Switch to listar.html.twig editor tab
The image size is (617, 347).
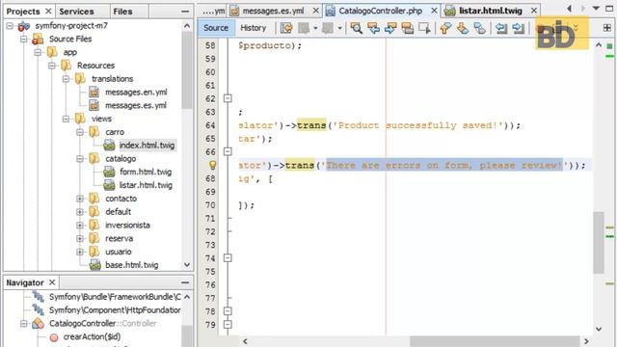click(491, 11)
